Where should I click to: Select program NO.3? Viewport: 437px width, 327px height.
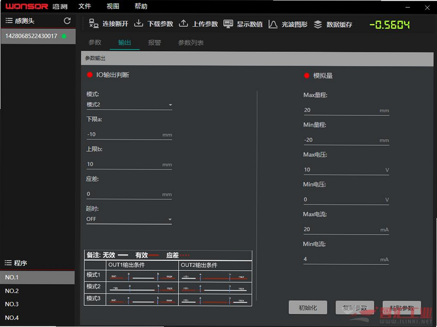(37, 304)
